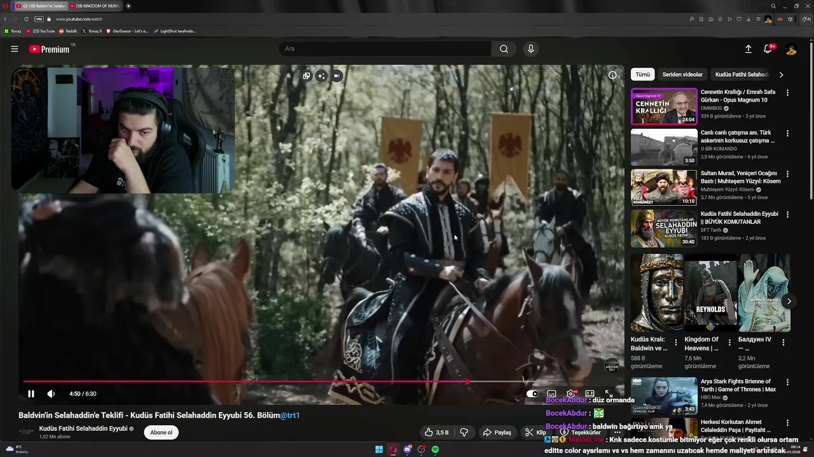The height and width of the screenshot is (457, 814).
Task: Open the notifications bell
Action: pos(768,49)
